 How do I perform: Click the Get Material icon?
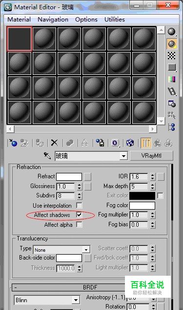pyautogui.click(x=13, y=143)
